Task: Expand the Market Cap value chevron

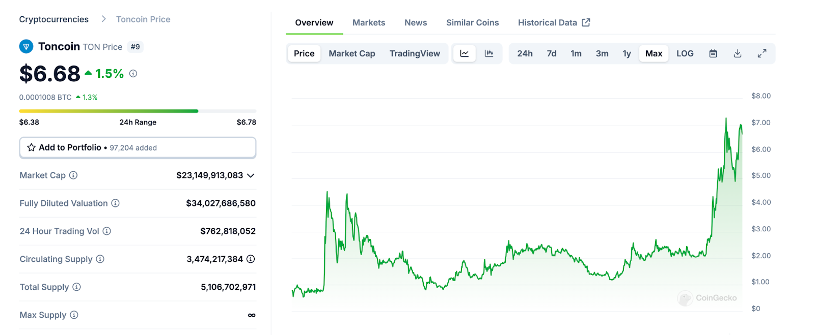Action: pos(251,176)
